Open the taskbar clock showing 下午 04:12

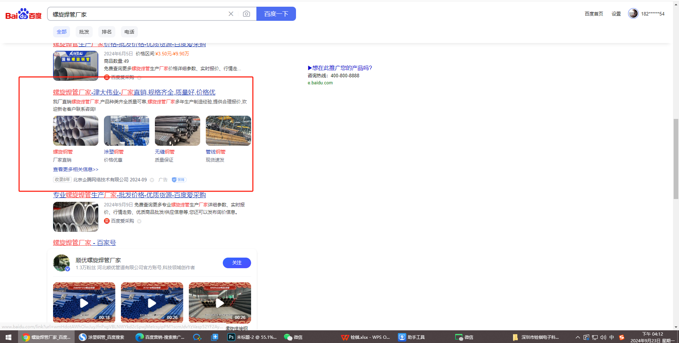click(653, 337)
